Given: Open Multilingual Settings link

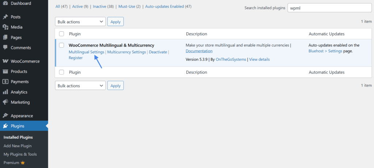Looking at the screenshot, I should [86, 52].
